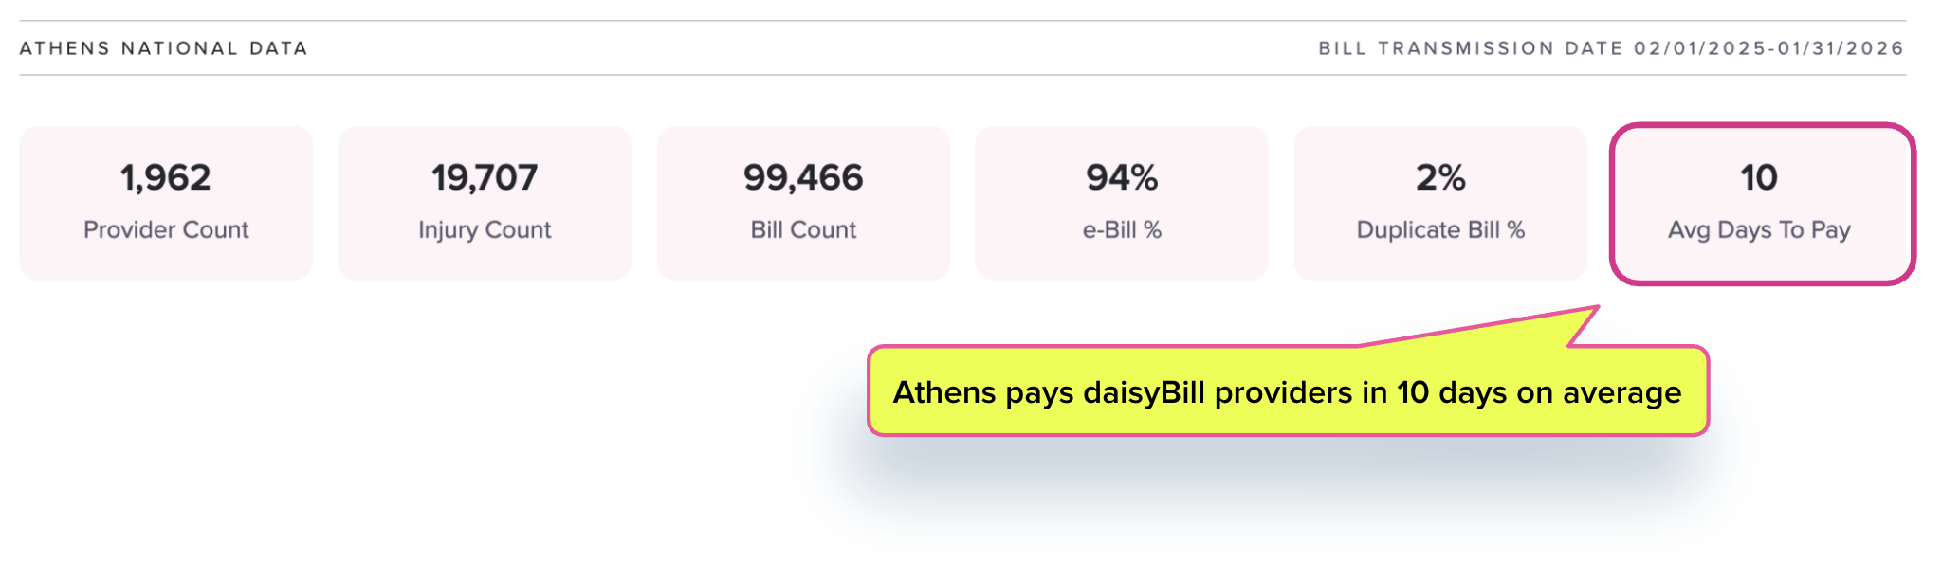Viewport: 1942px width, 563px height.
Task: Click the Provider Count label
Action: click(x=166, y=230)
